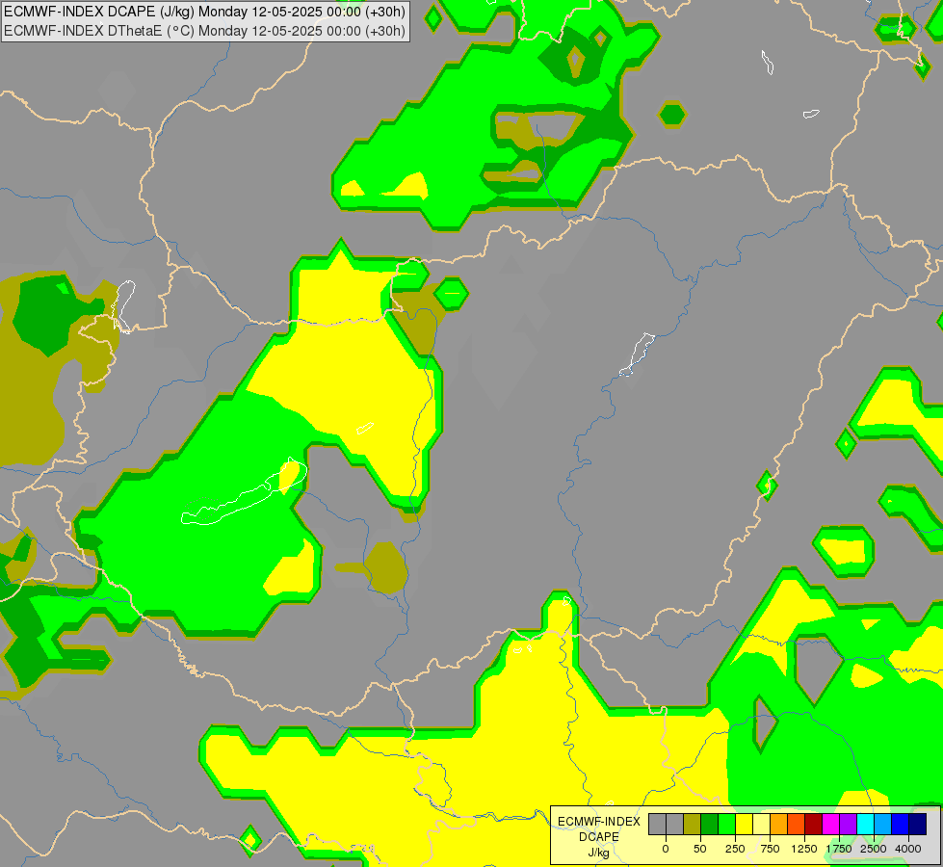Click "ECMWF-INDEX" title inside the legend box
The image size is (943, 867).
[599, 822]
